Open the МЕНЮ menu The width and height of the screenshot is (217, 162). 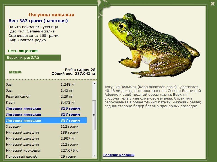[x=15, y=72]
